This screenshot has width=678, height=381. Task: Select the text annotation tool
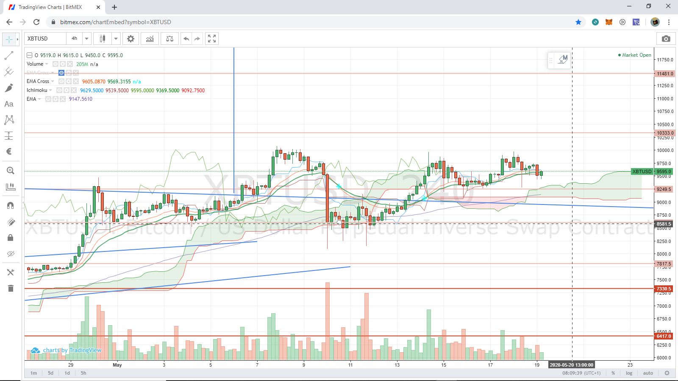[x=9, y=104]
